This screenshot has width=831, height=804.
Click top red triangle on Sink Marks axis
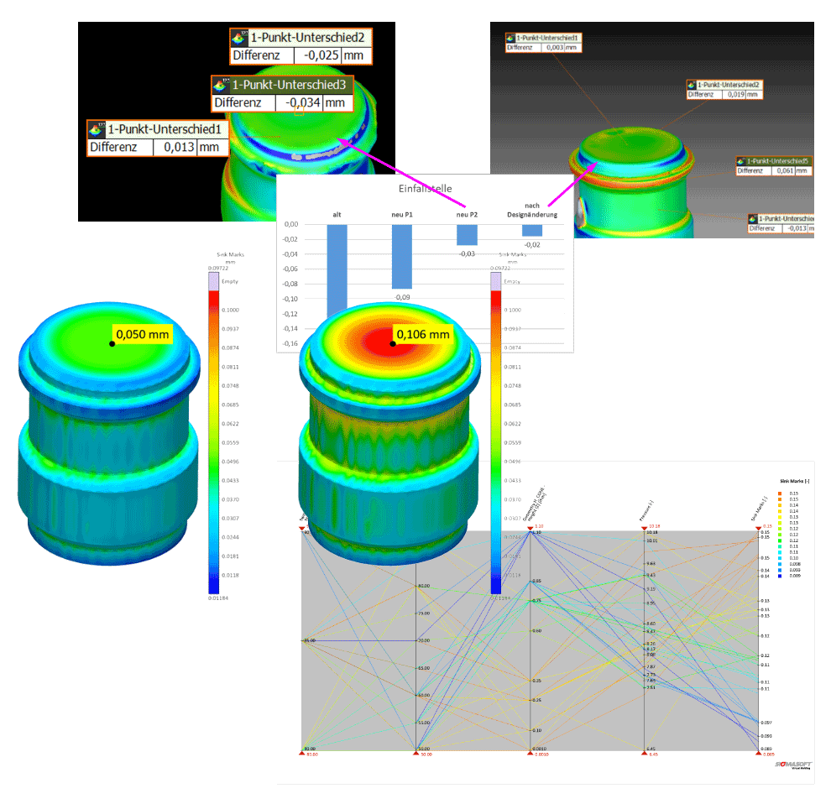758,527
